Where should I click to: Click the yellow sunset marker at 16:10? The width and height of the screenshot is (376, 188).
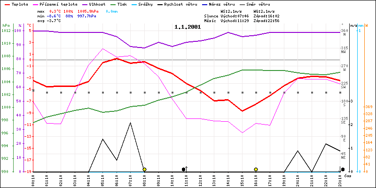tap(256, 169)
